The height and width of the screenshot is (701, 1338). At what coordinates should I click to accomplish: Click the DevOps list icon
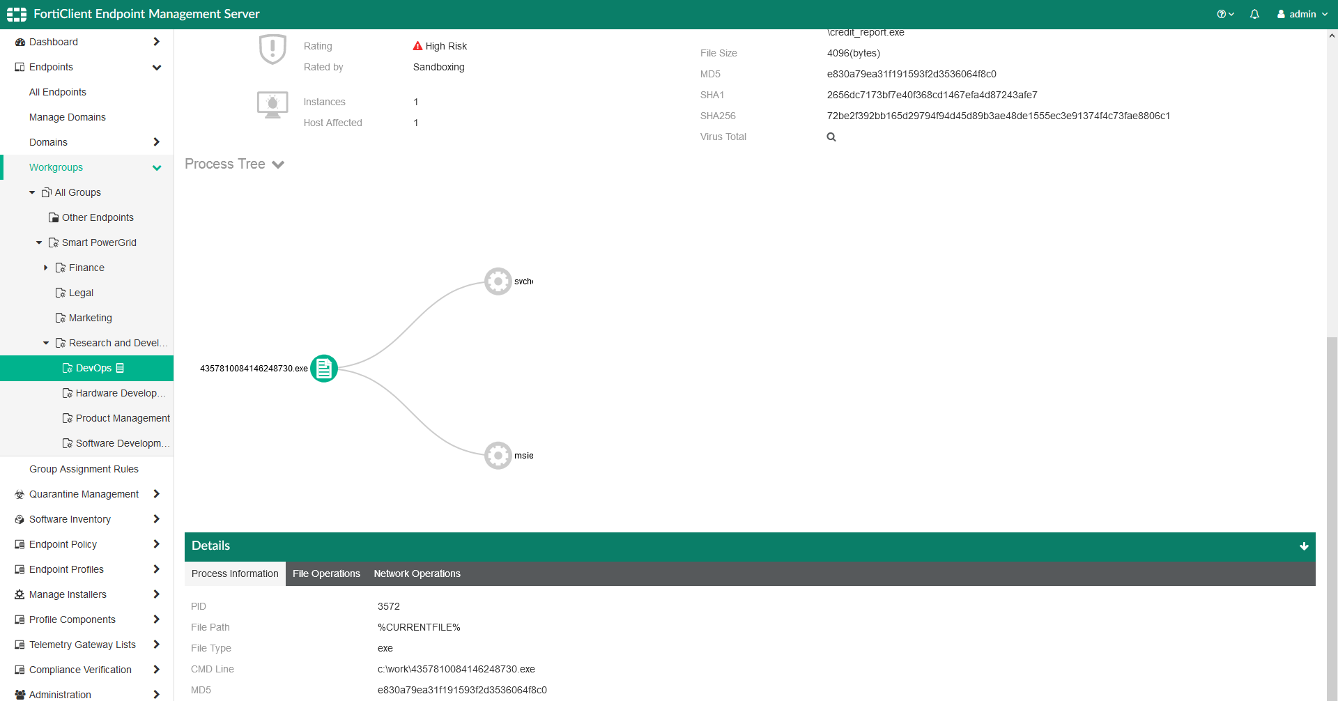tap(120, 368)
